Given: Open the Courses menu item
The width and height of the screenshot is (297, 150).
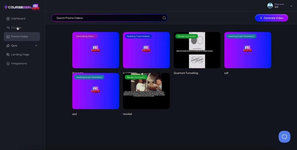Looking at the screenshot, I should click(16, 28).
